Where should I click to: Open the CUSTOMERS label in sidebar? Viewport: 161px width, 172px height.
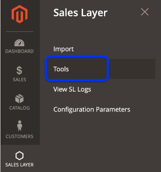click(x=20, y=136)
